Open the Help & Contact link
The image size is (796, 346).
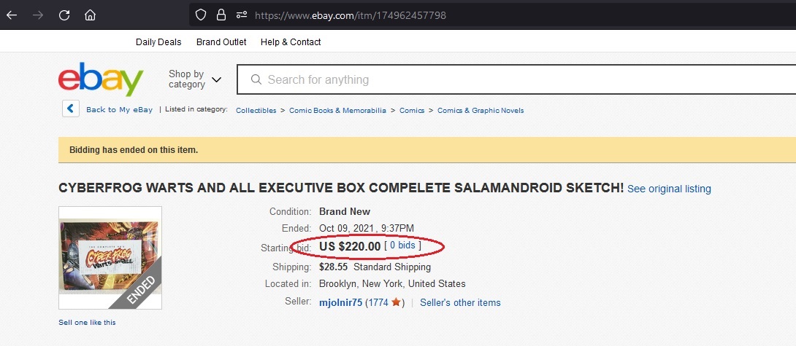coord(291,42)
